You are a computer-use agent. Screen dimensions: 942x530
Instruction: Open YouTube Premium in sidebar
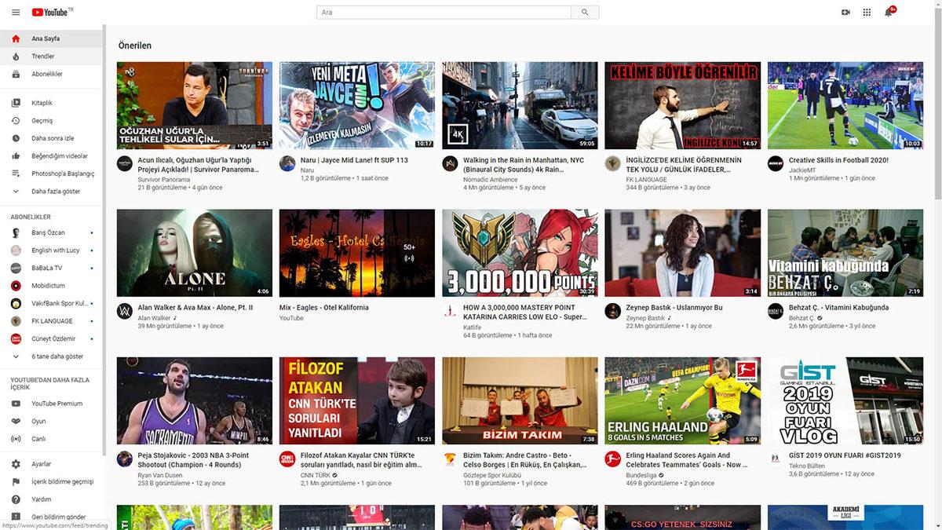pos(57,404)
